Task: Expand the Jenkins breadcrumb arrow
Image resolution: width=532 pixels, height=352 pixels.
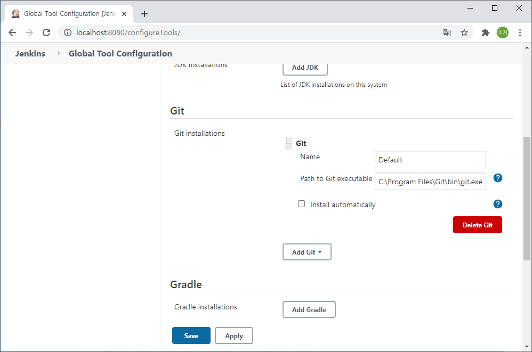Action: point(59,53)
